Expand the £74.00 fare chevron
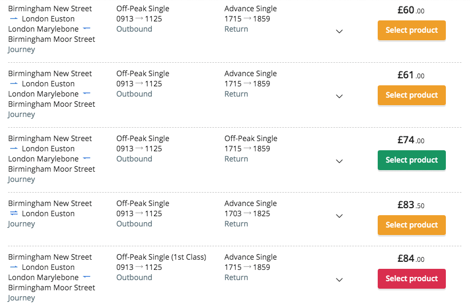Viewport: 470px width, 308px height. tap(339, 161)
